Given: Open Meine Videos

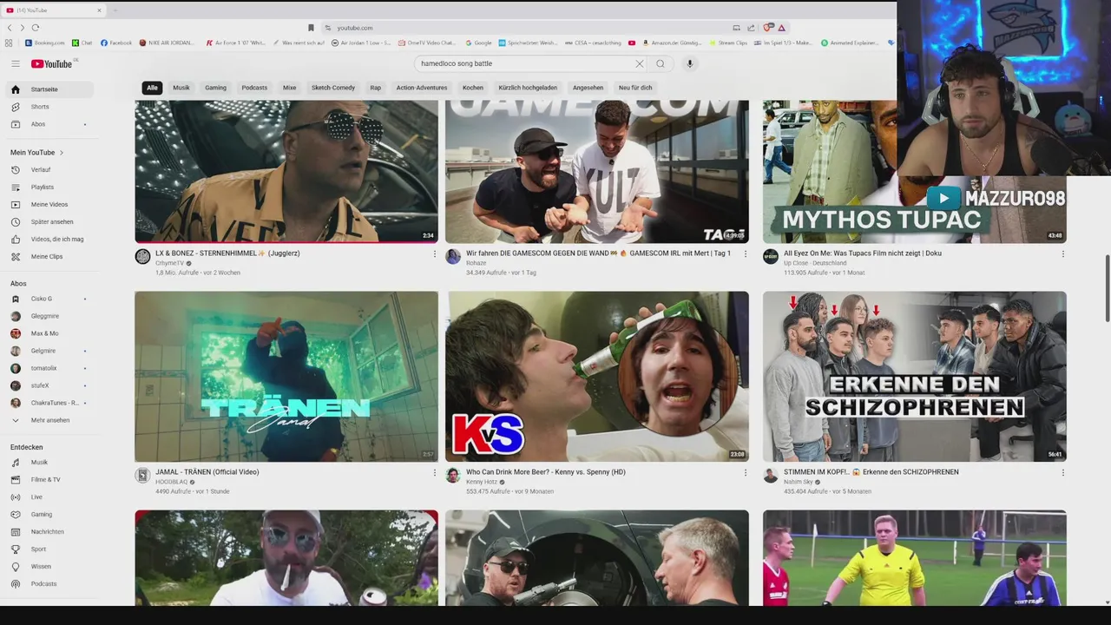Looking at the screenshot, I should [50, 204].
